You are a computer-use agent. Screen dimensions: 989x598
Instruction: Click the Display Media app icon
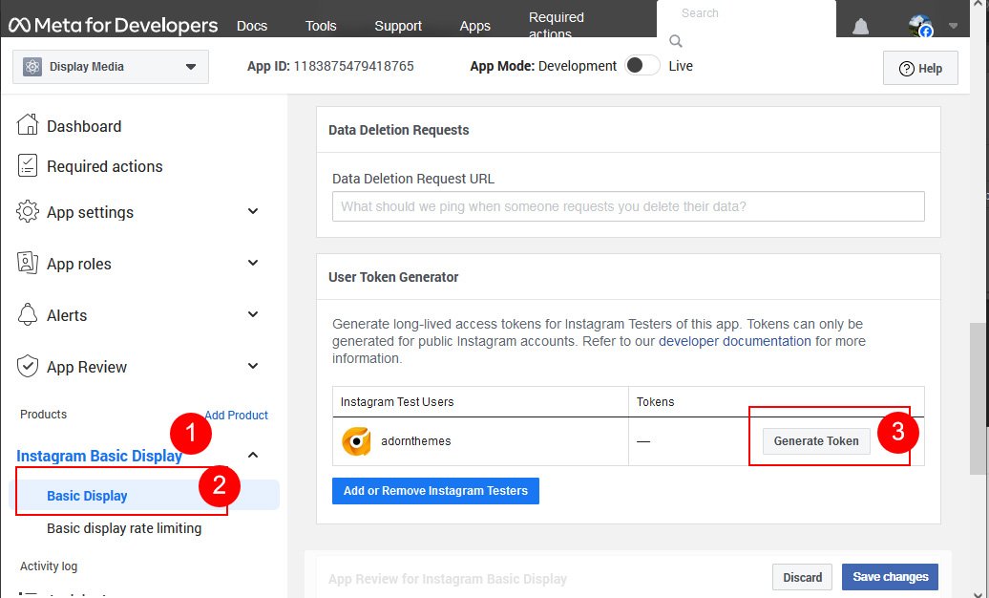[x=33, y=67]
